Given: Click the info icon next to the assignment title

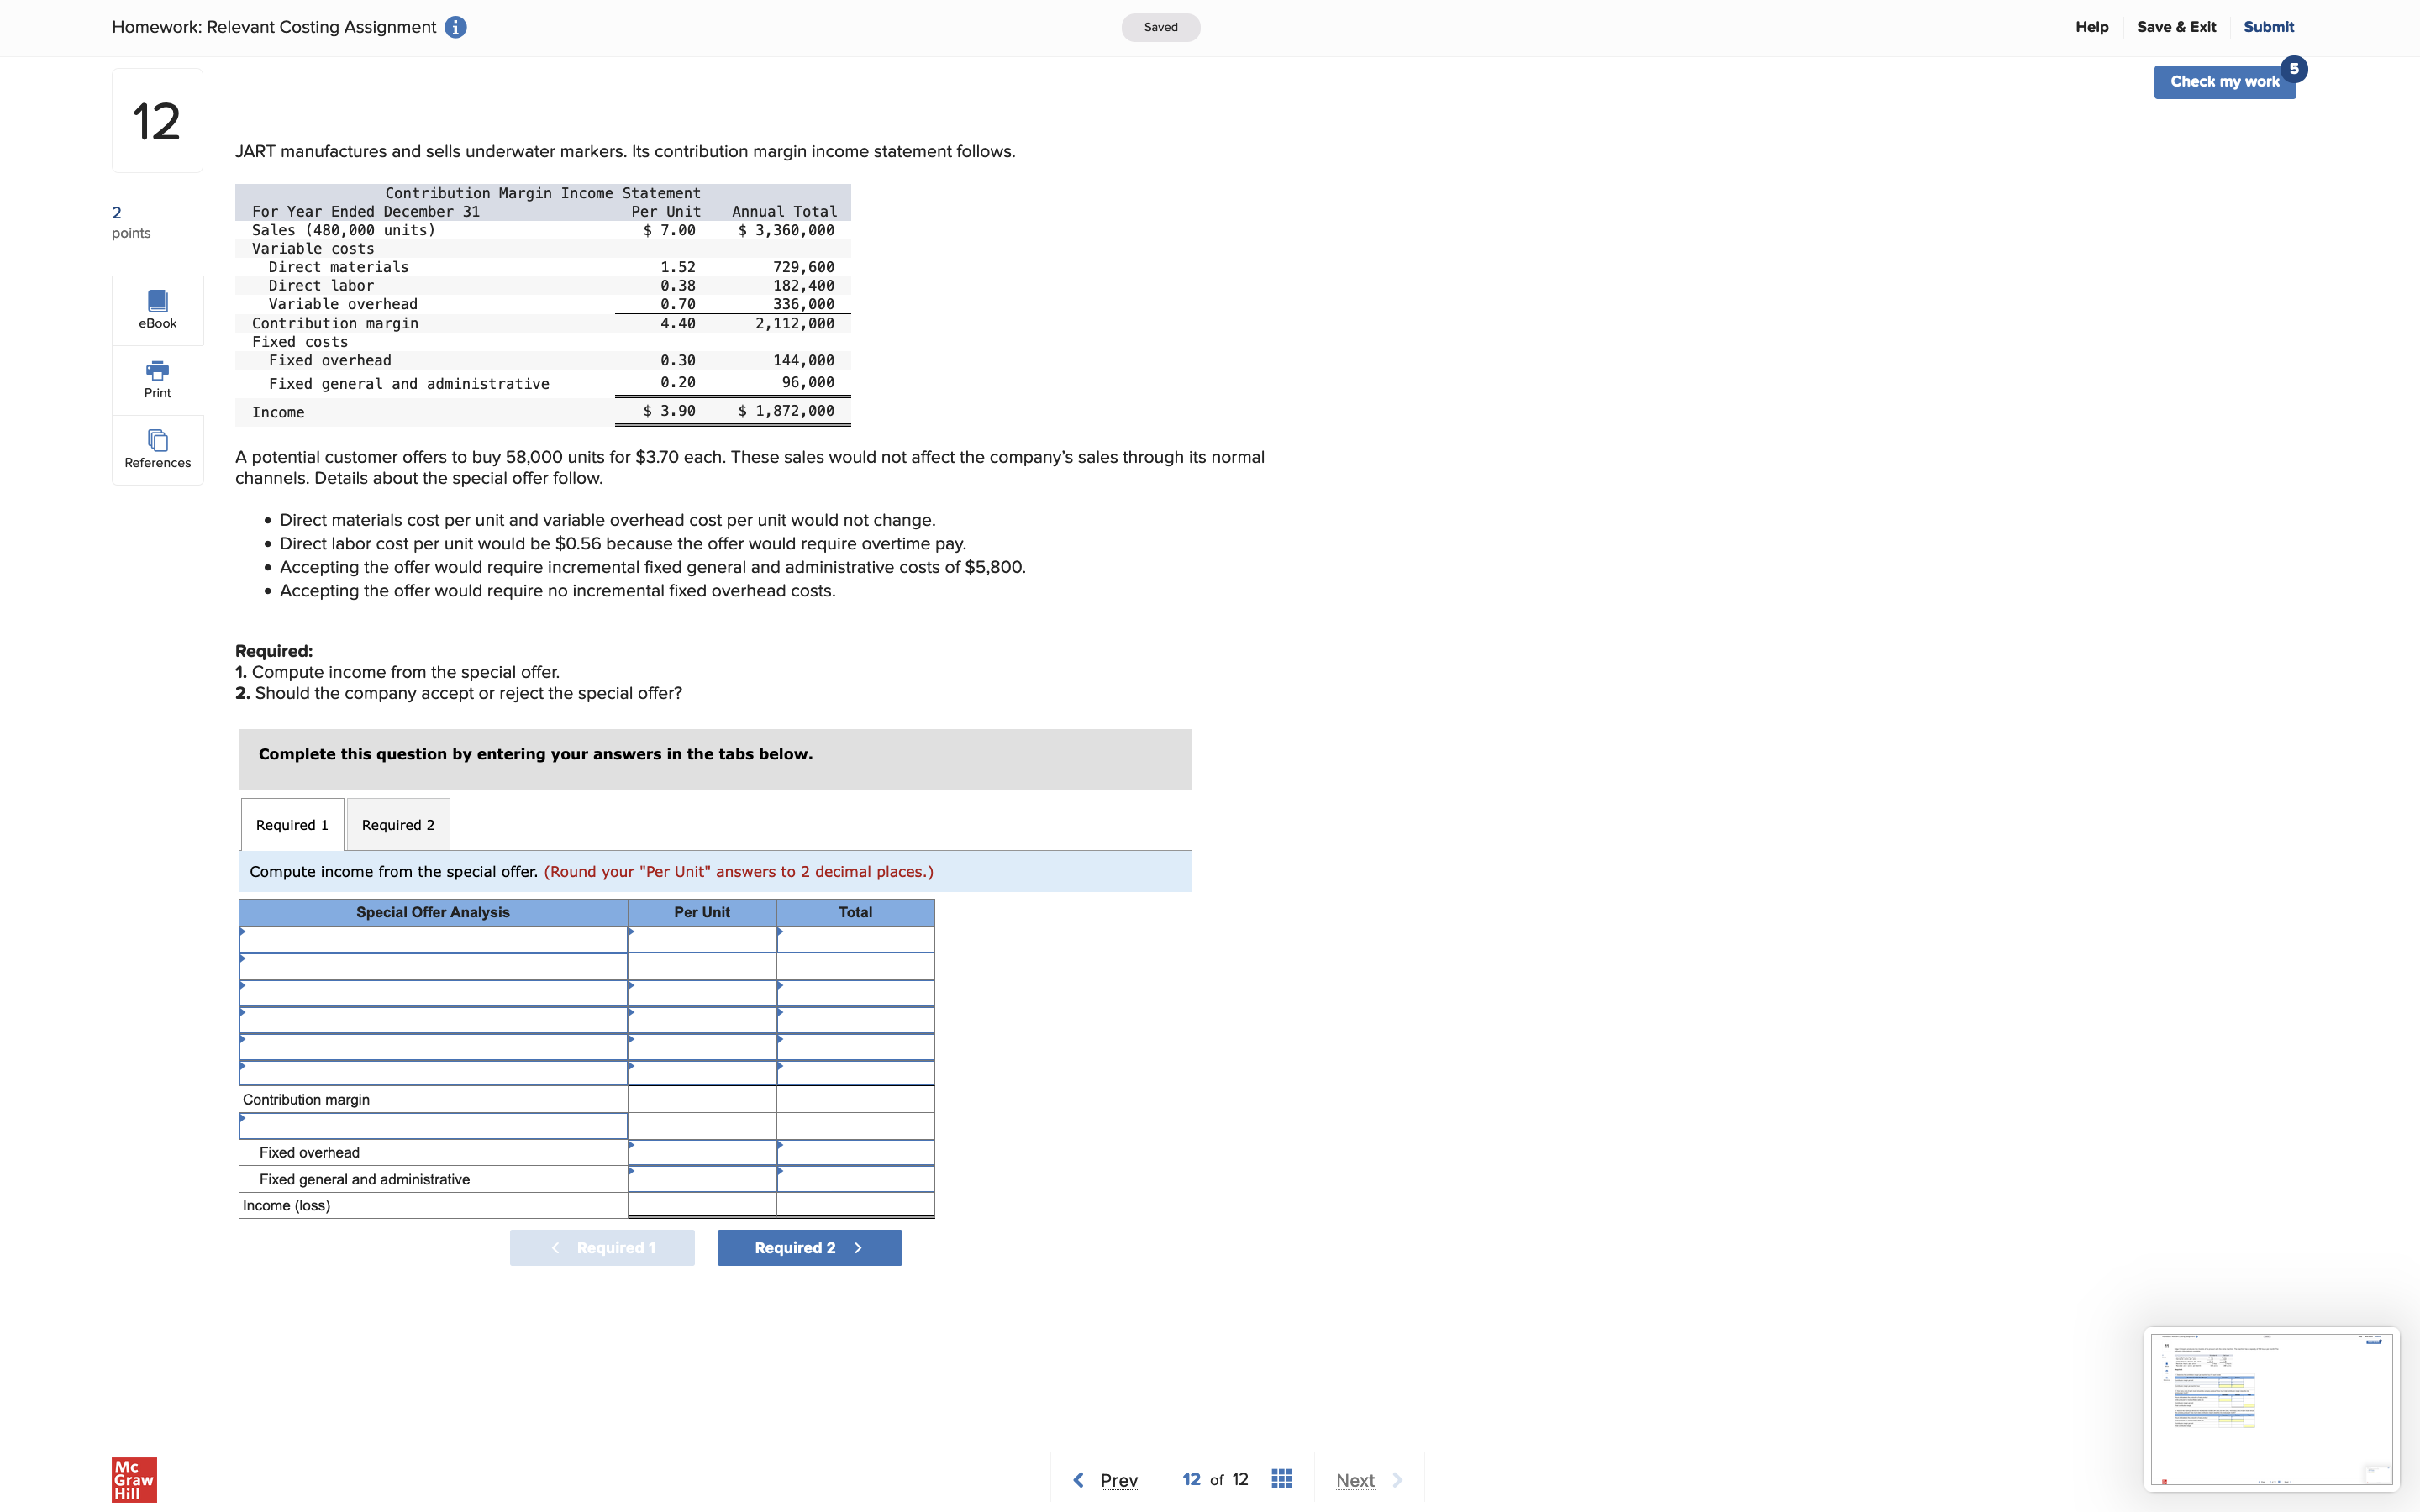Looking at the screenshot, I should pyautogui.click(x=456, y=27).
